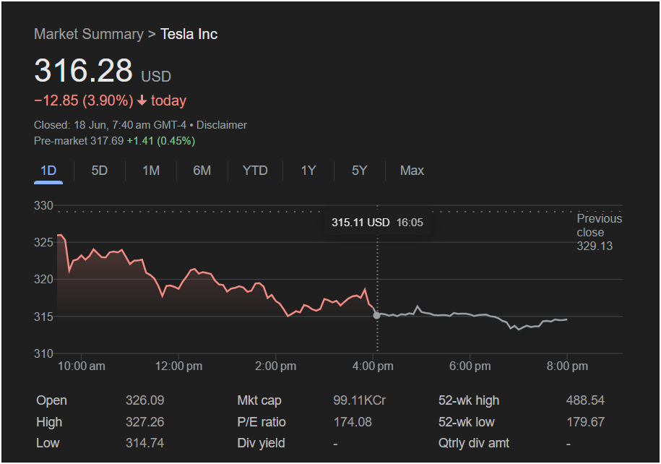Click the Closed: 18 Jun, 7:40 am timestamp
Screen dimensions: 661x464
coord(110,125)
